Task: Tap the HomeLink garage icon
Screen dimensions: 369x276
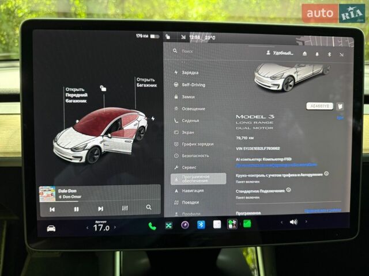Action: [304, 53]
